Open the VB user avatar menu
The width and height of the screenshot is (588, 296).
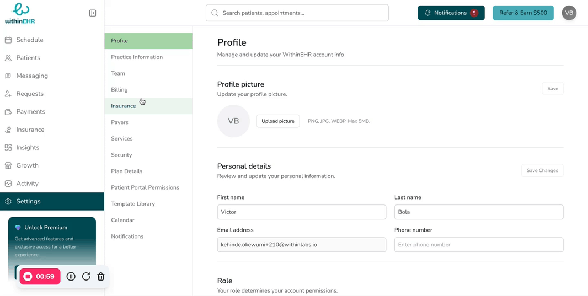pyautogui.click(x=569, y=13)
